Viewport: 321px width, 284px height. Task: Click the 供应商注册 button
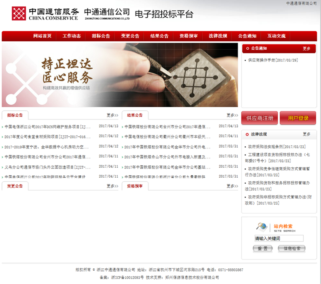coord(260,118)
